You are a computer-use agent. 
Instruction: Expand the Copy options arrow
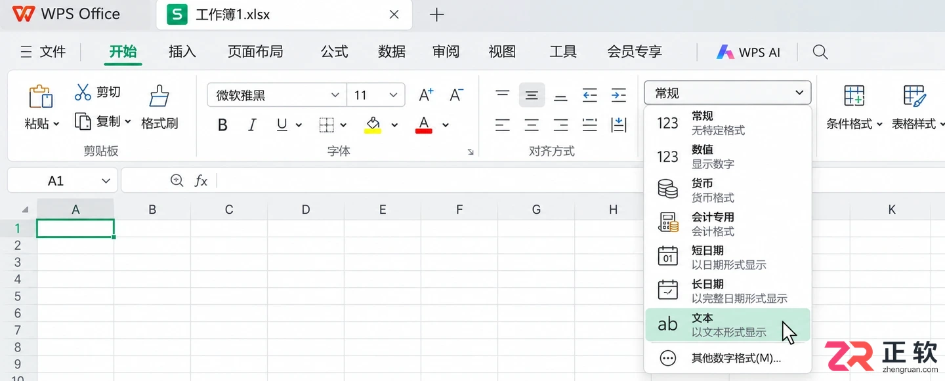click(127, 121)
